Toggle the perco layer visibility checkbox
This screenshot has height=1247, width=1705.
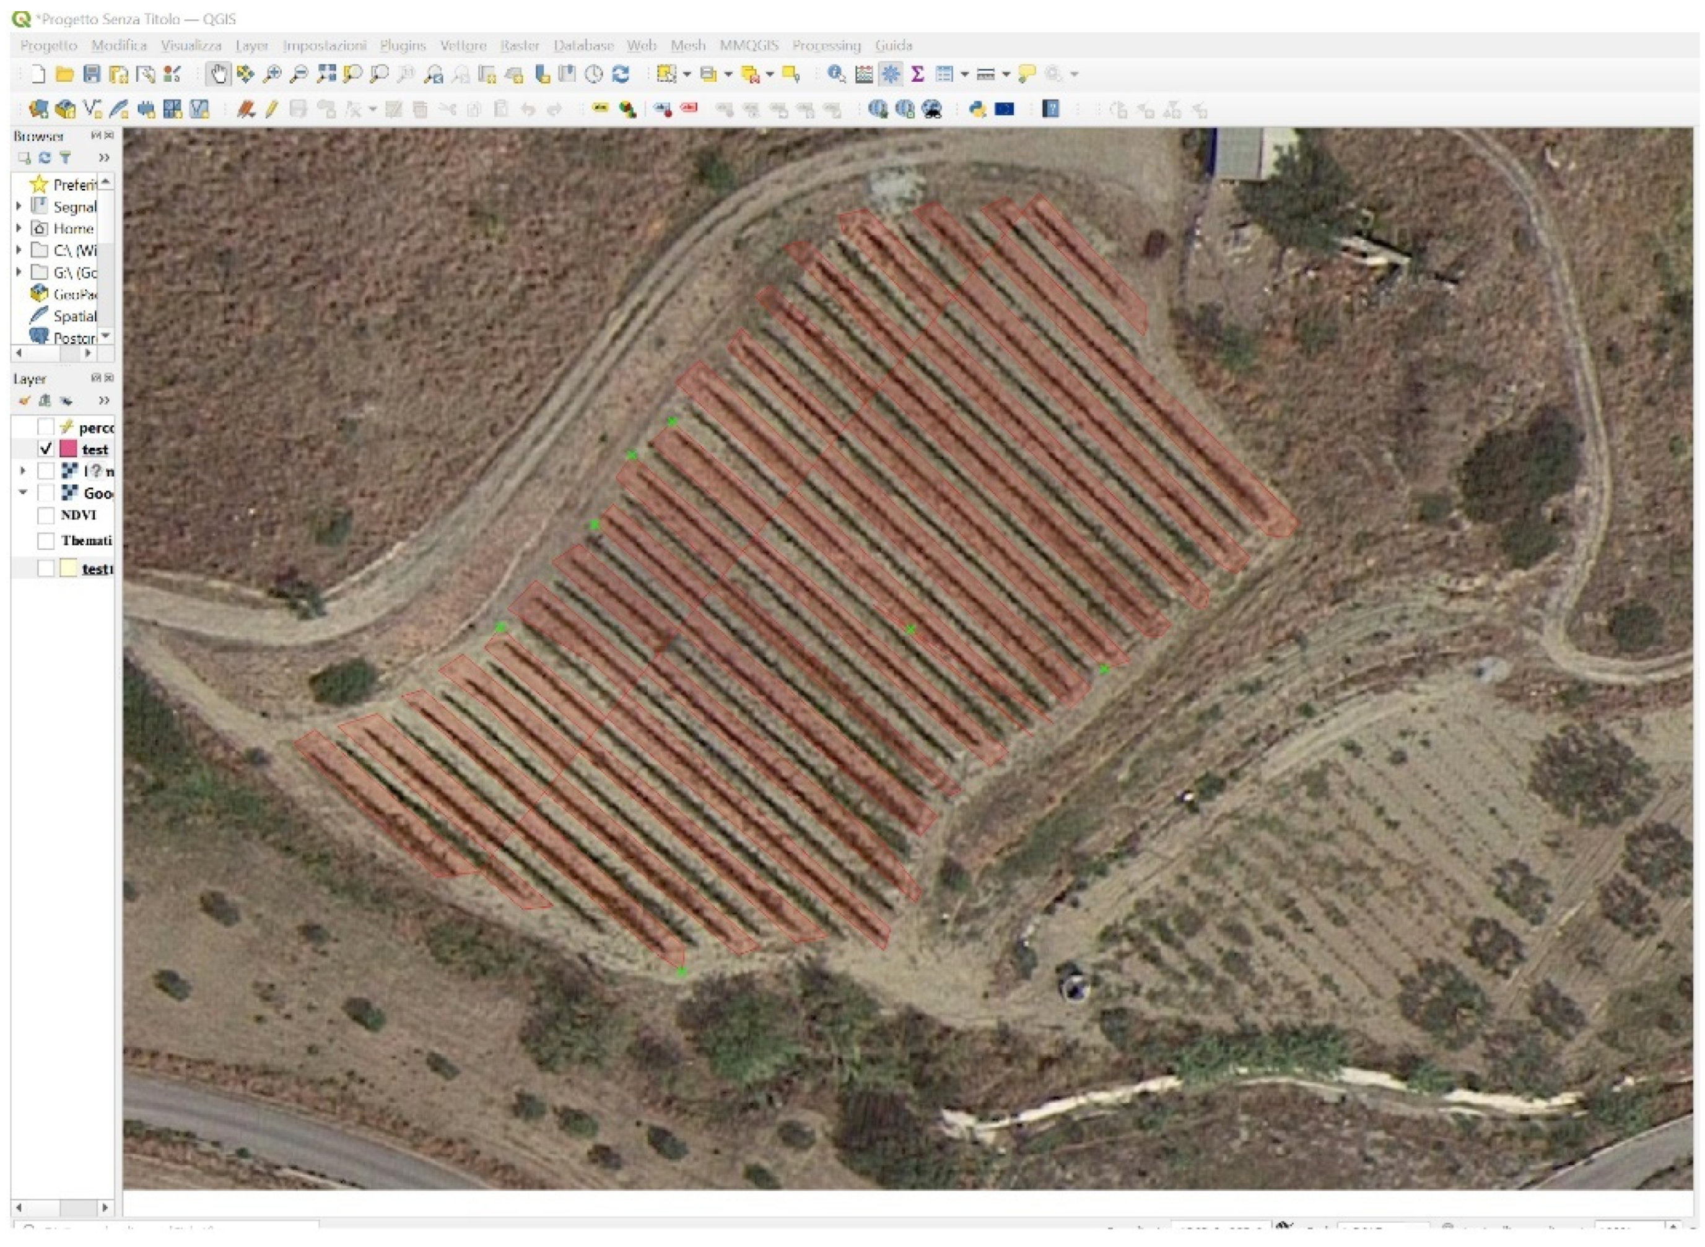tap(45, 427)
